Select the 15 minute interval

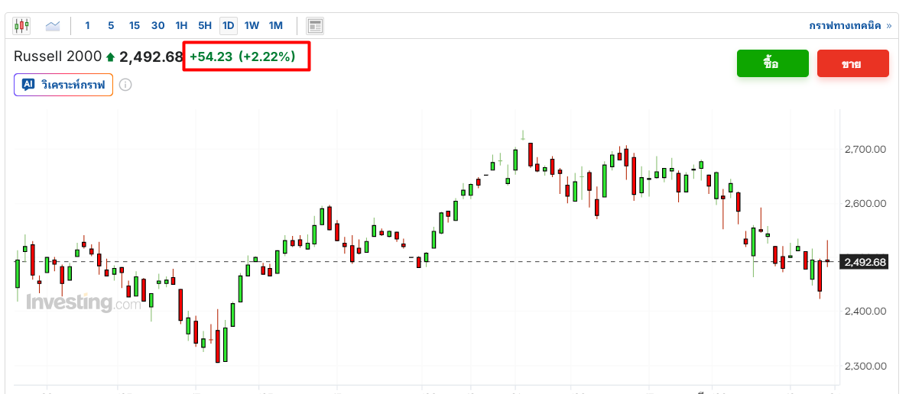click(135, 26)
